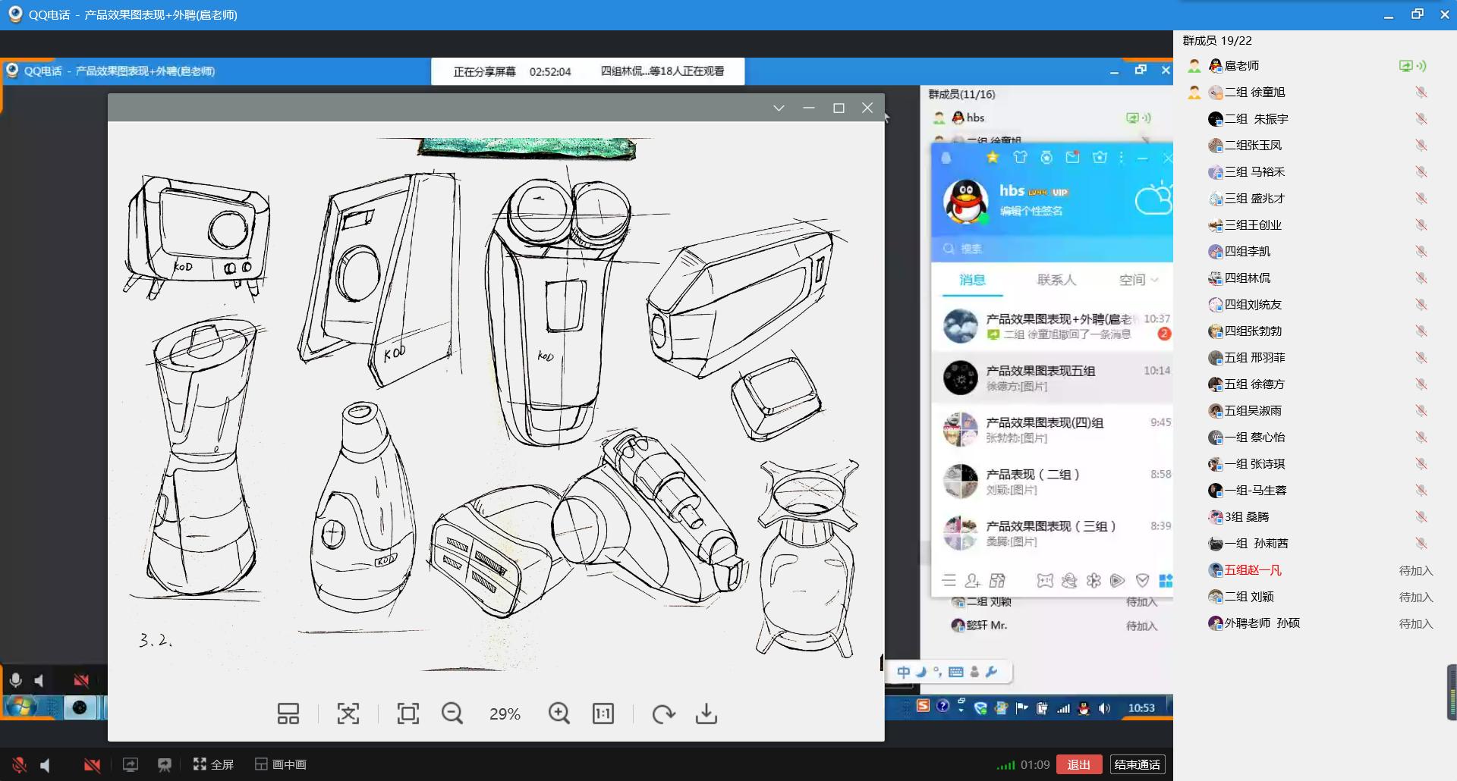Open the 产品效果图表现五组 conversation
This screenshot has height=781, width=1457.
[1051, 378]
